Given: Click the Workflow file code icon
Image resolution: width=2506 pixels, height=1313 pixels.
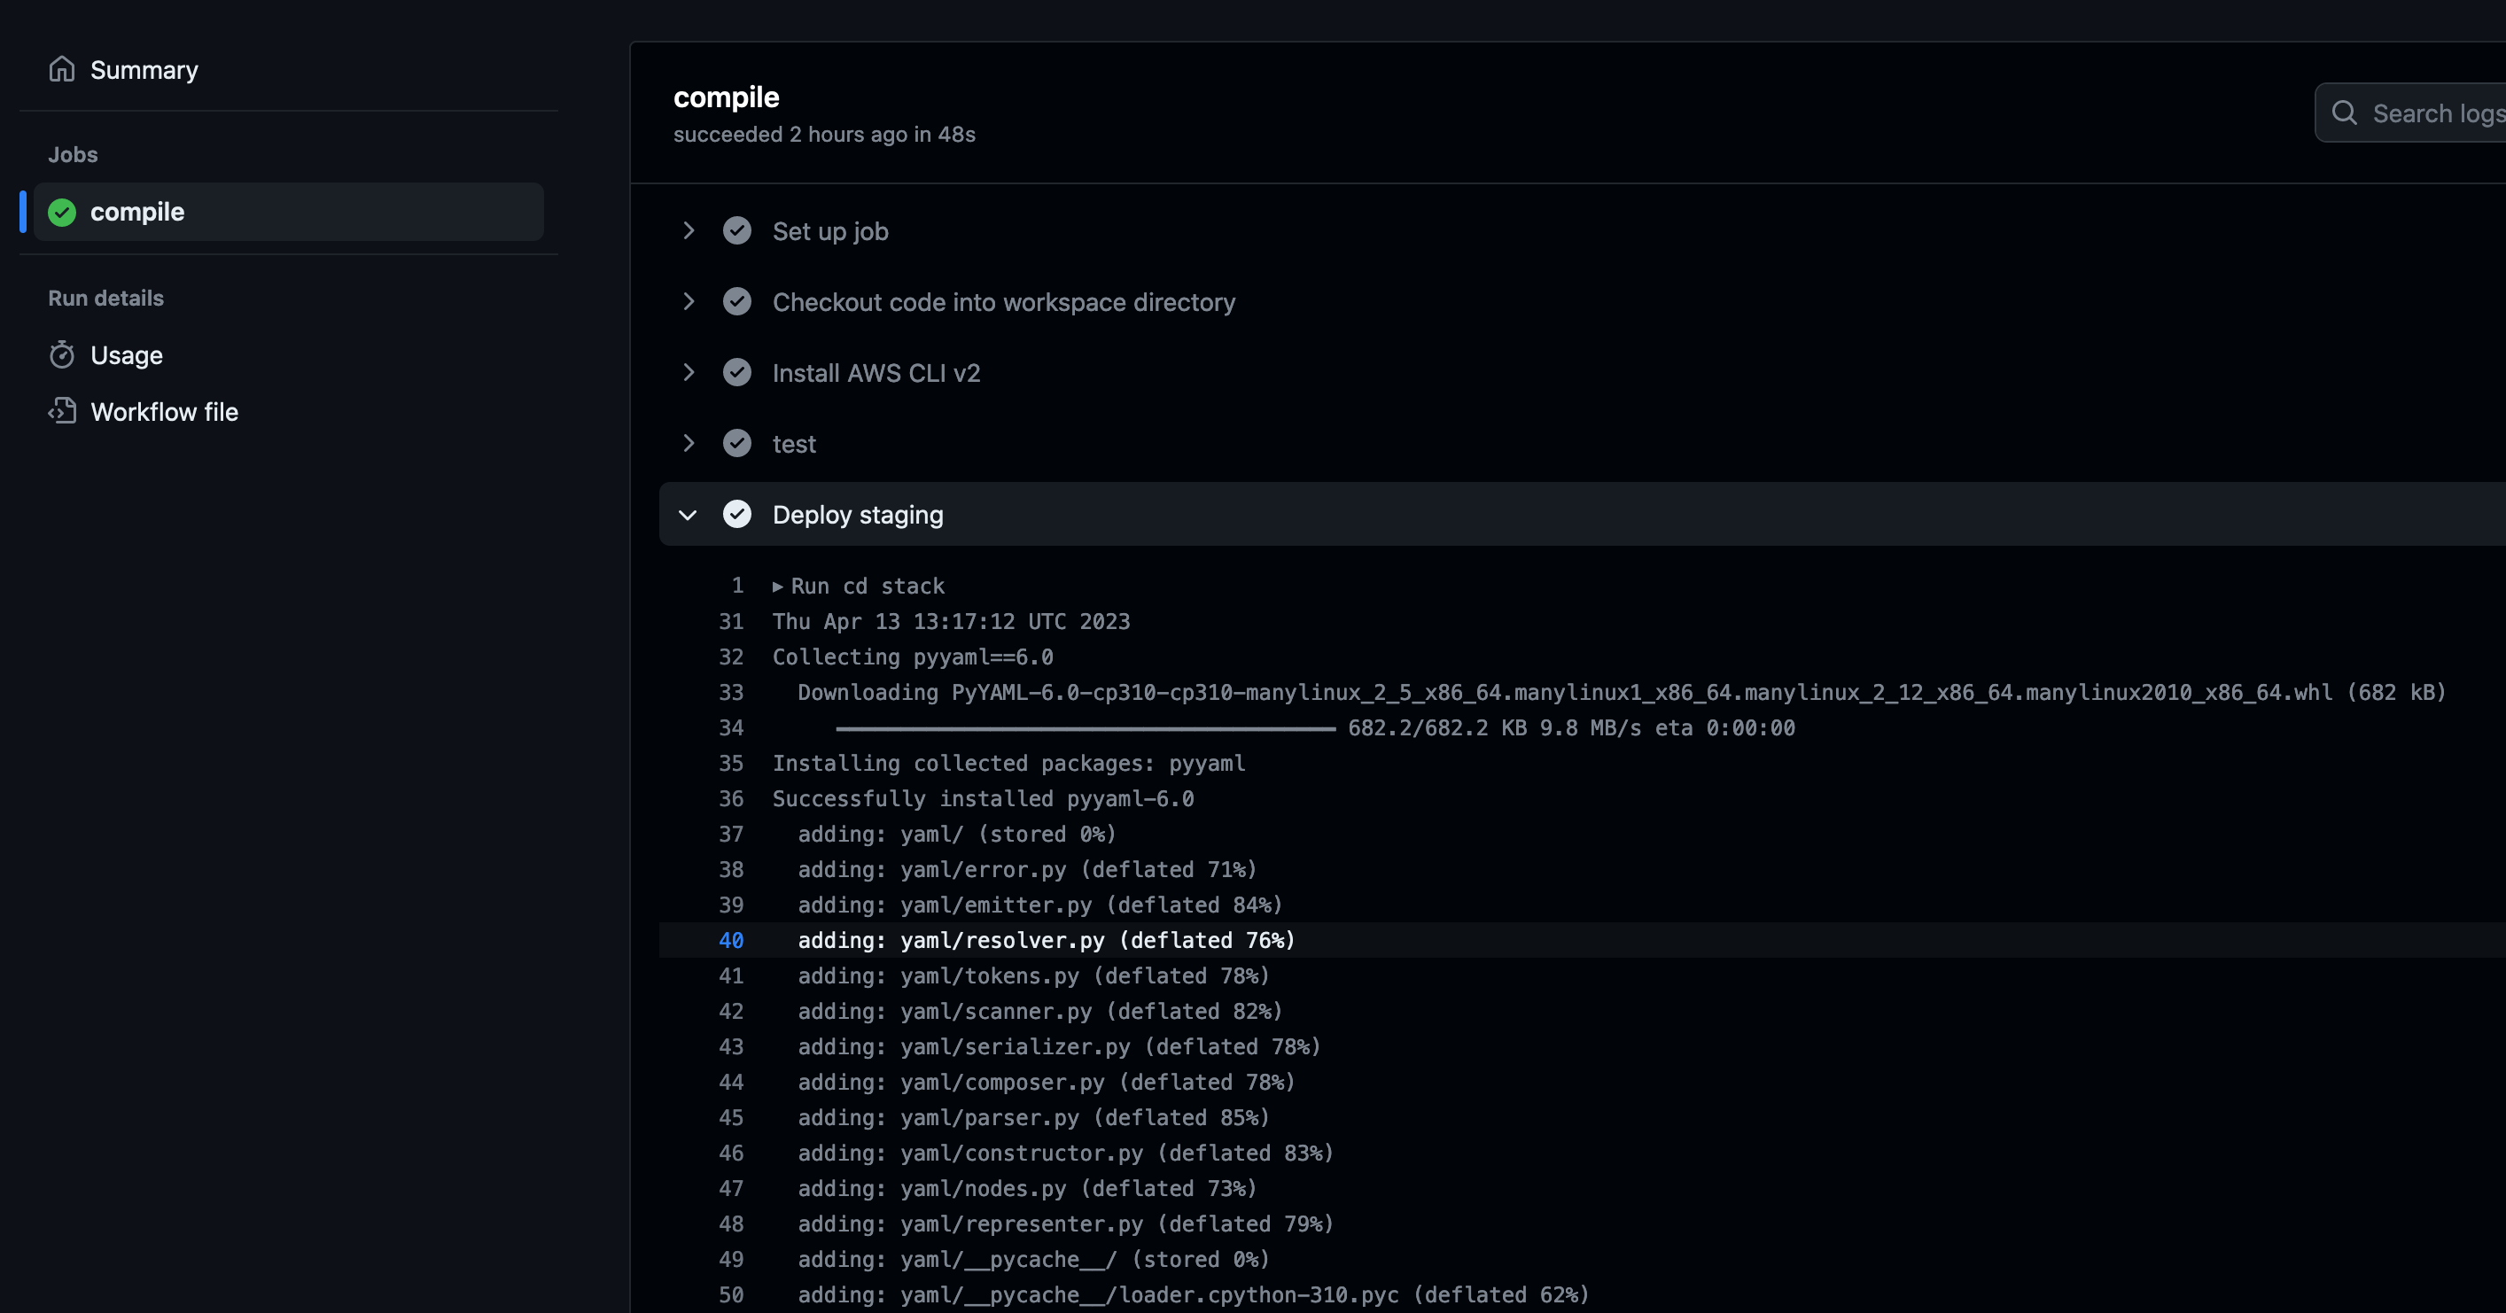Looking at the screenshot, I should [61, 411].
